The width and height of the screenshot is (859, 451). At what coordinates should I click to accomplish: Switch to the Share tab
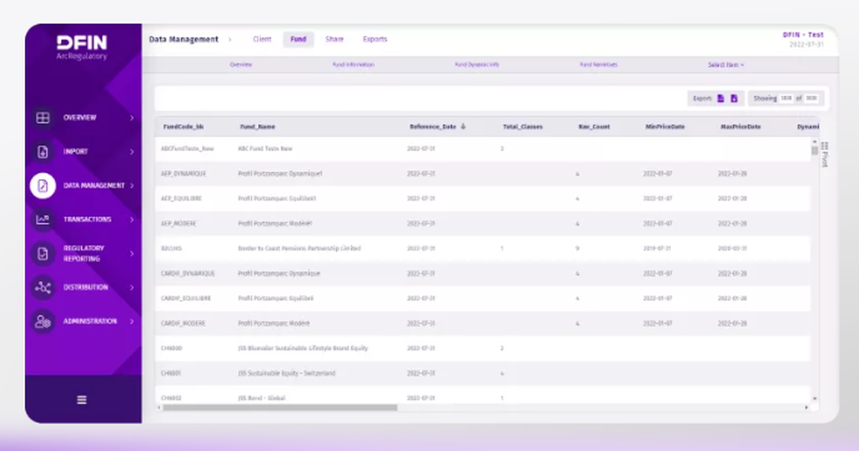click(334, 39)
